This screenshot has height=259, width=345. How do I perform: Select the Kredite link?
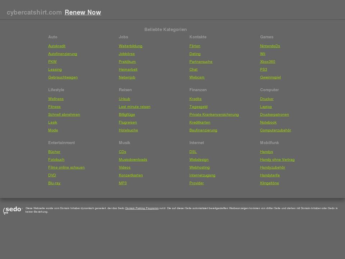(195, 99)
